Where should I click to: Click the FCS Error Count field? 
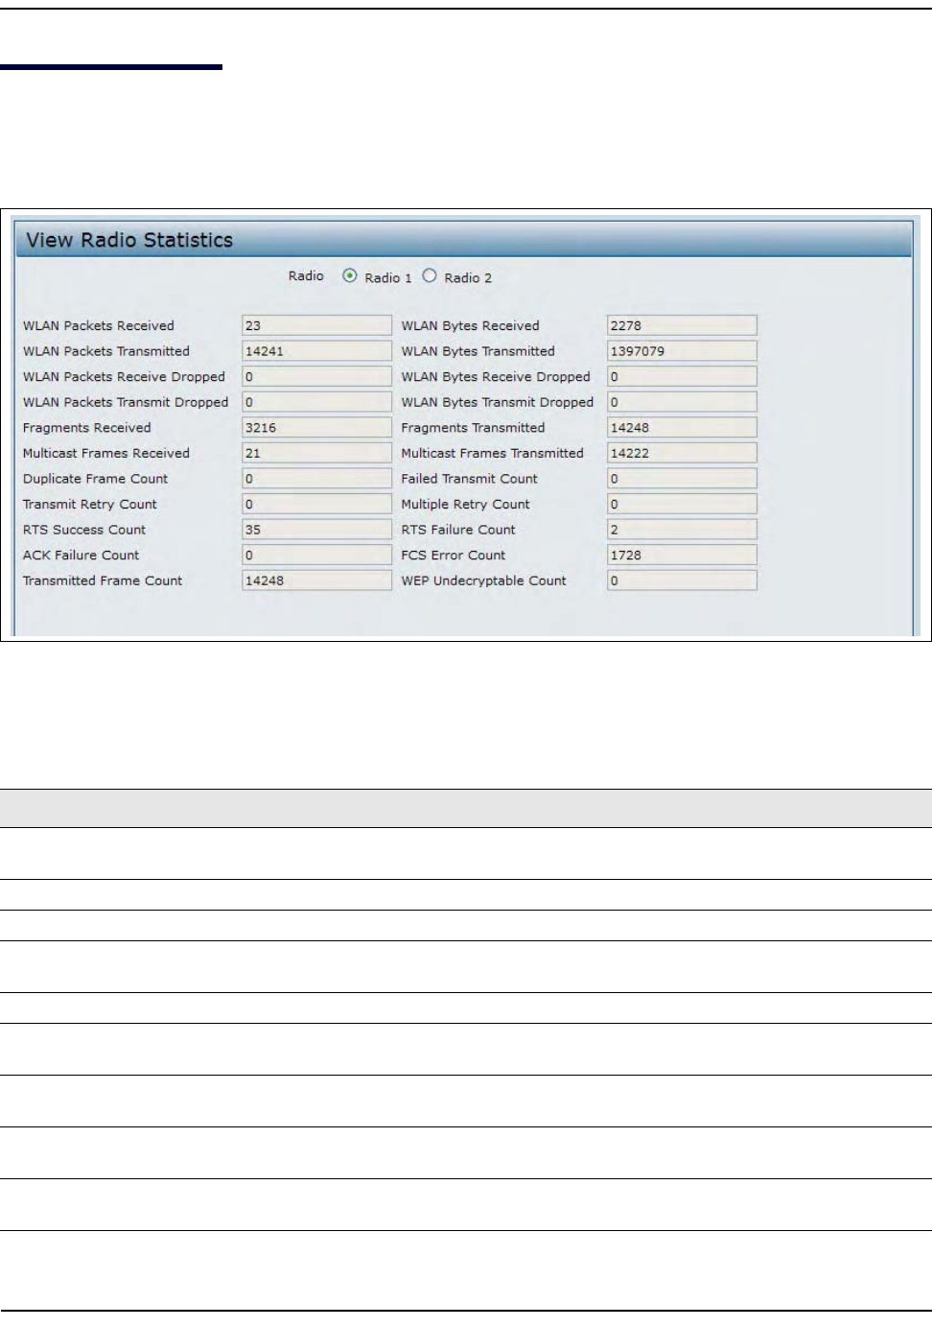(x=682, y=555)
